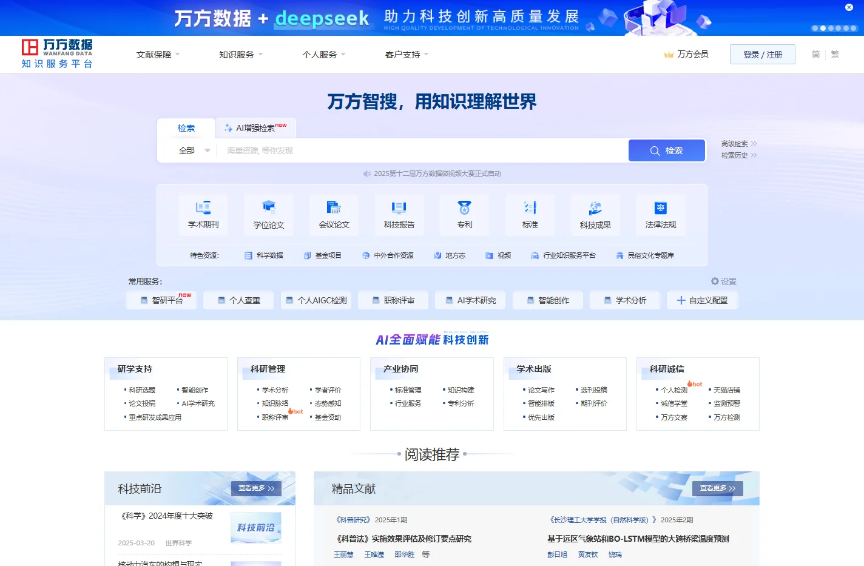Open the 专利 patent icon
This screenshot has width=864, height=566.
465,214
